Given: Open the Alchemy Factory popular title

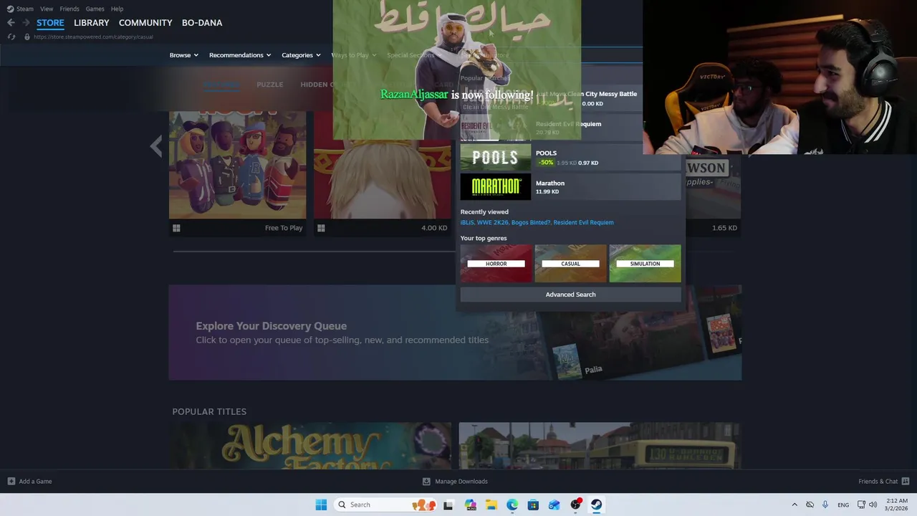Looking at the screenshot, I should click(x=310, y=446).
